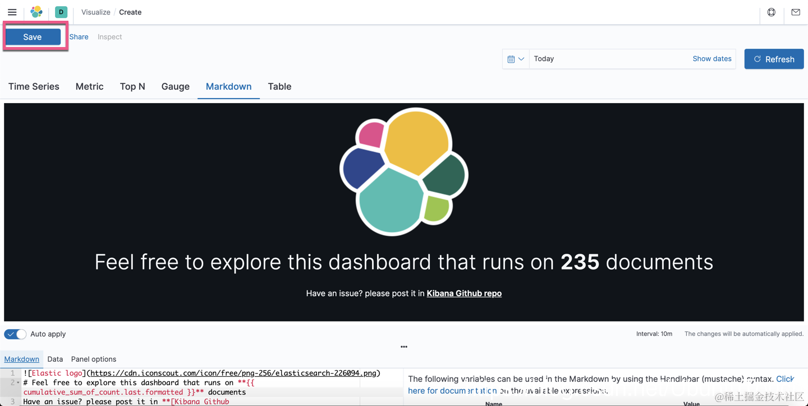Toggle the Auto apply switch
Viewport: 808px width, 406px height.
tap(15, 334)
